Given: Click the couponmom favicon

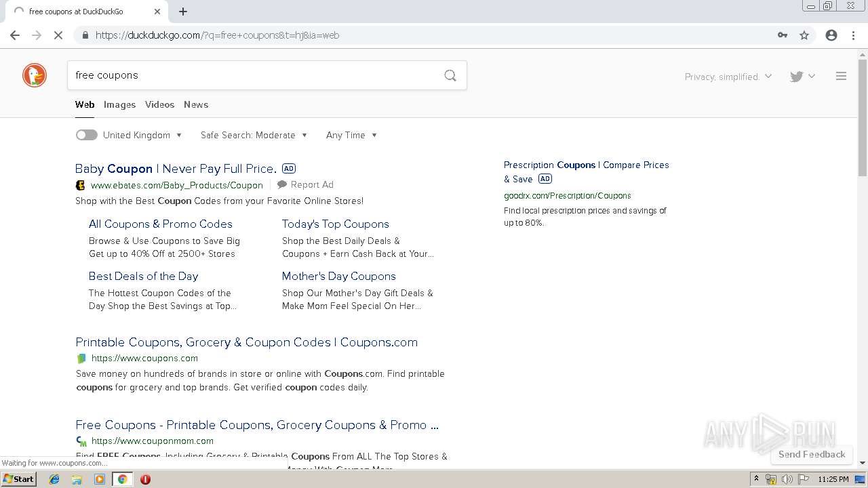Looking at the screenshot, I should click(81, 441).
